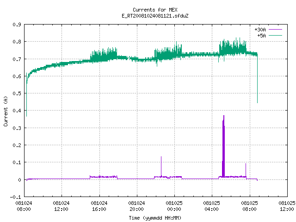Click the 081025 08:00 x-axis label
Screen dimensions: 296x222
[x=250, y=206]
